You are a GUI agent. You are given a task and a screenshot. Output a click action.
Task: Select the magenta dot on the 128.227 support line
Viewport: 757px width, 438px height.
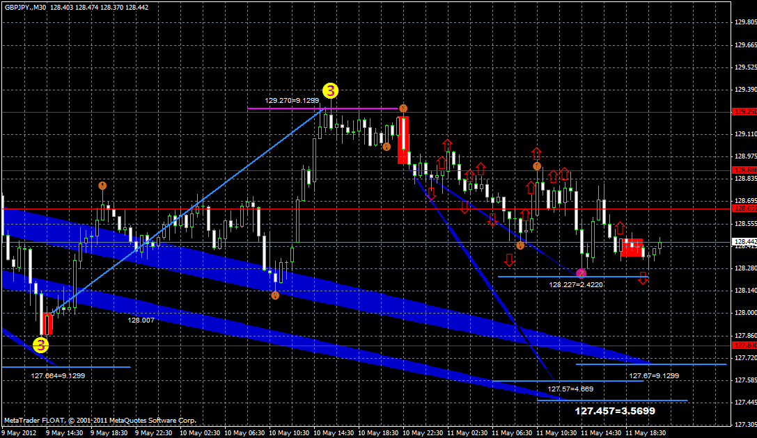pyautogui.click(x=580, y=273)
